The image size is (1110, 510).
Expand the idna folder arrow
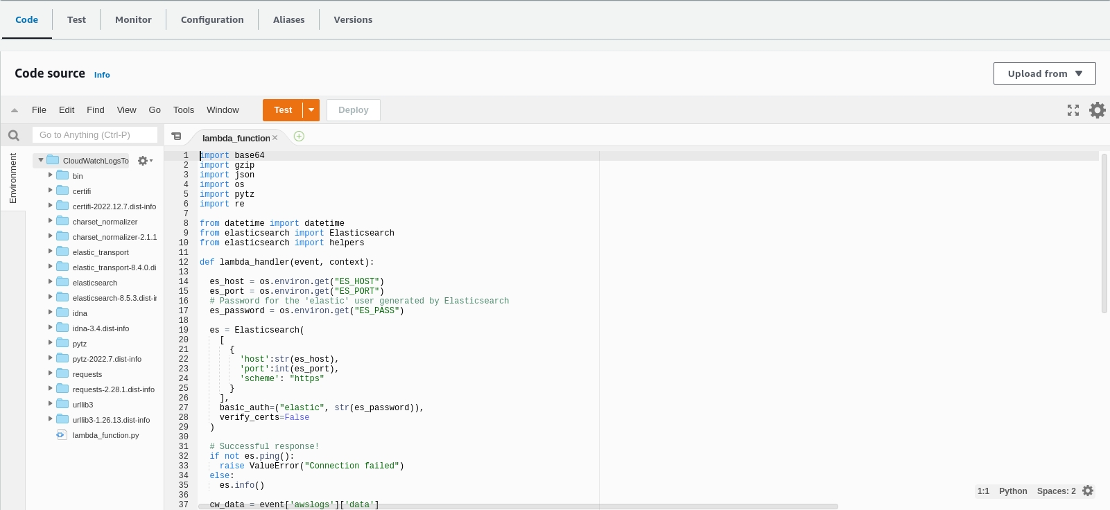pyautogui.click(x=50, y=313)
